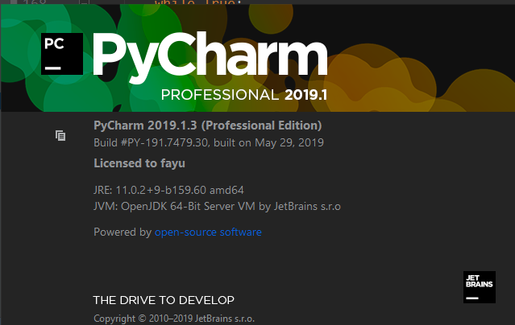Click the JetBrains logo badge
Viewport: 515px width, 325px height.
[479, 287]
